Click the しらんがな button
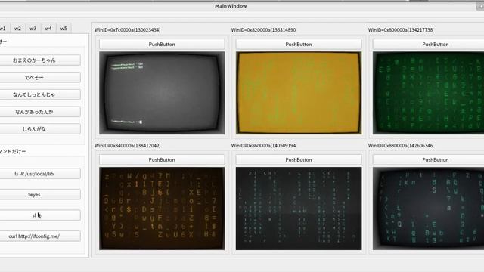484x272 pixels. (x=39, y=129)
